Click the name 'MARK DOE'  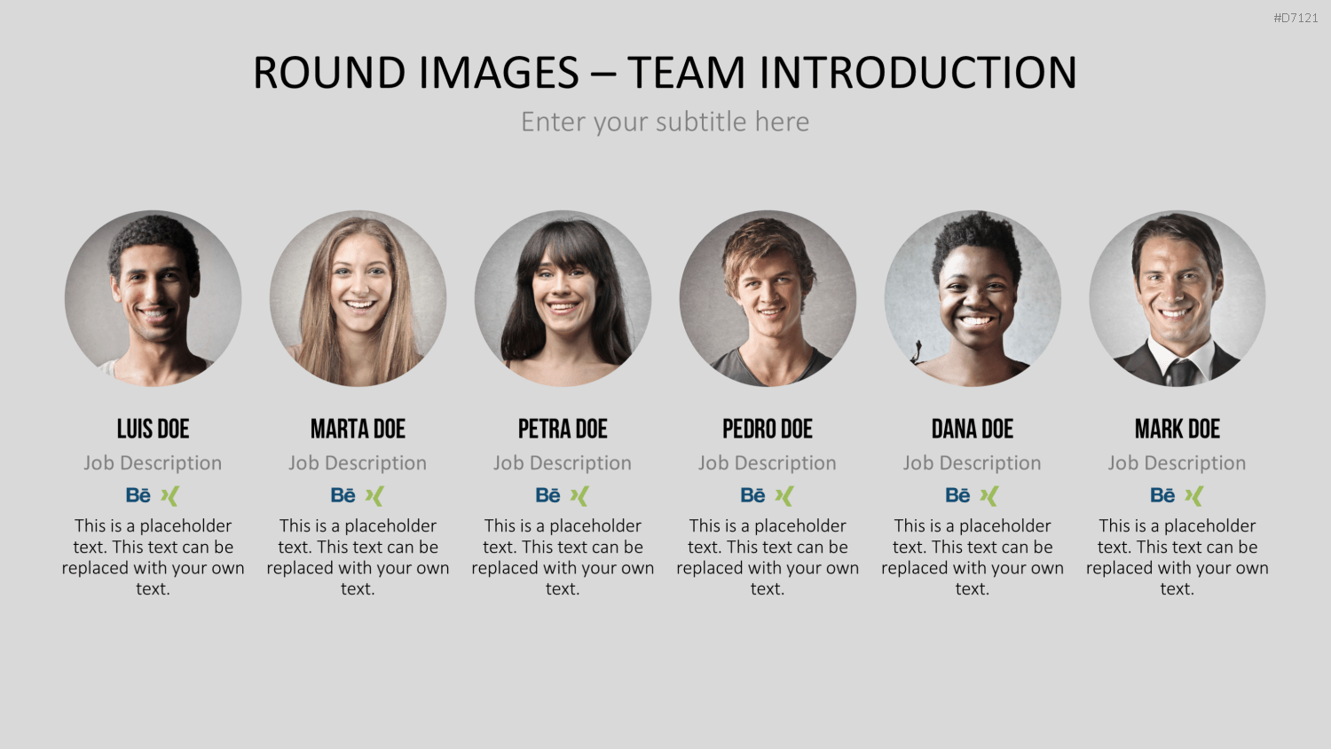click(1178, 430)
